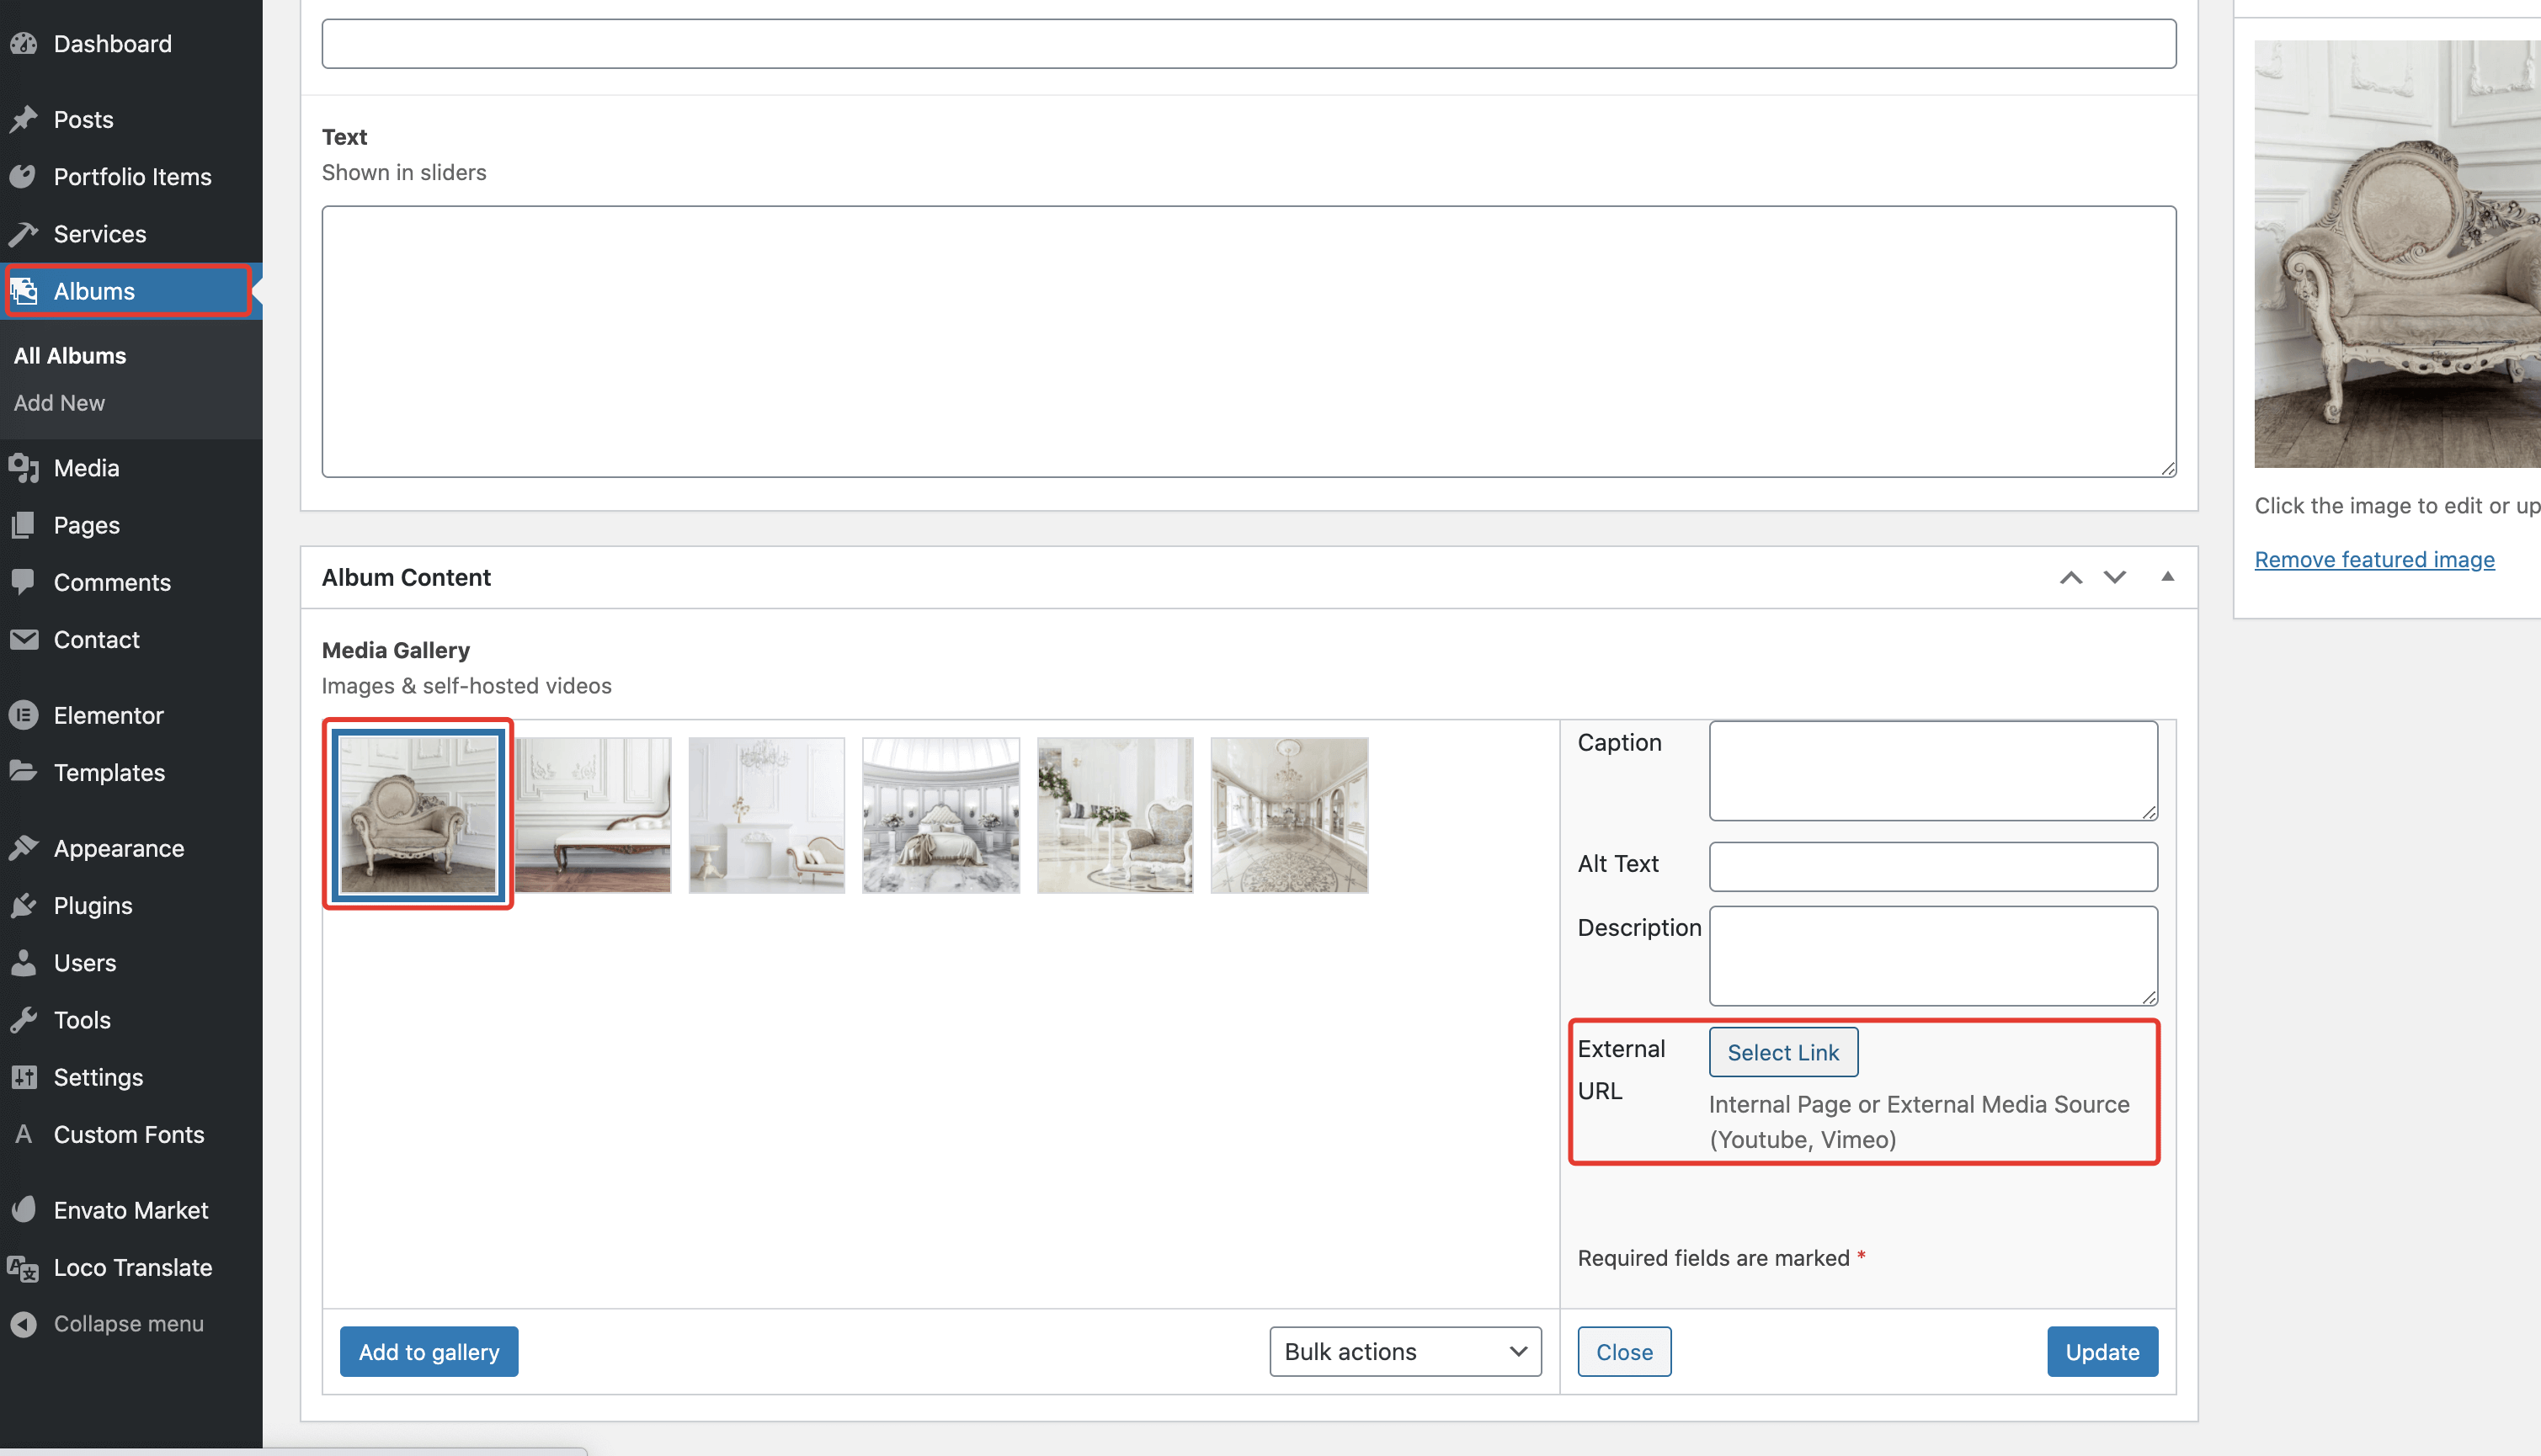Open Add New album submenu item

[x=59, y=402]
